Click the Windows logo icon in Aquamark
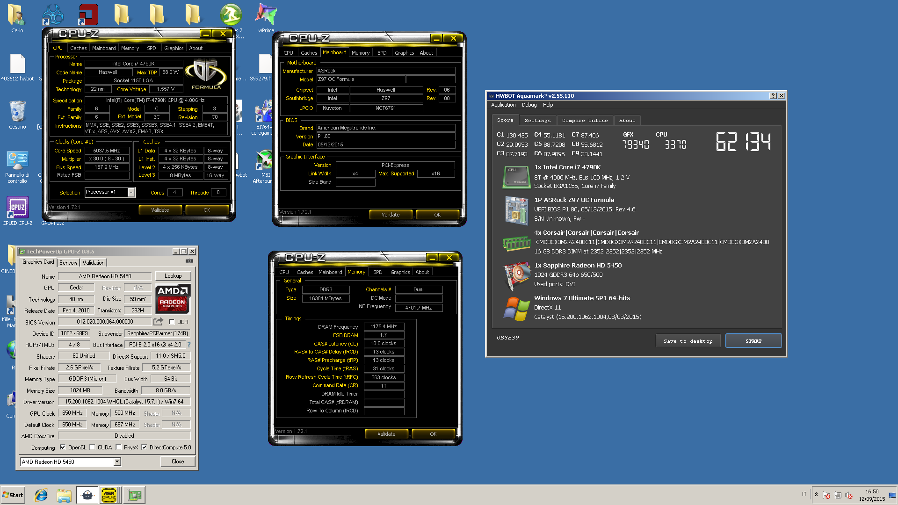 [x=516, y=309]
